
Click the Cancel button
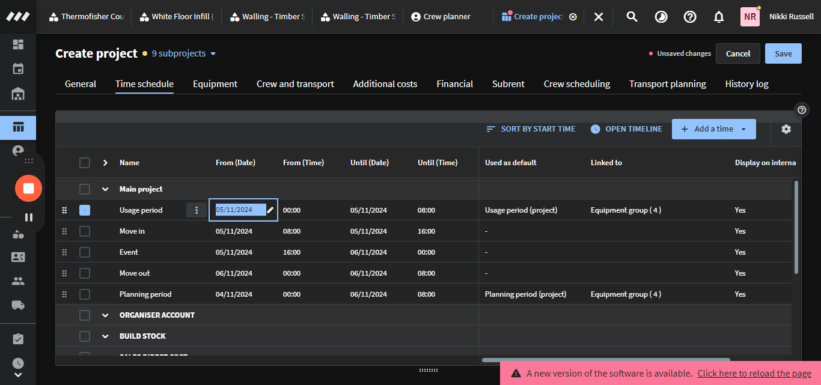click(738, 53)
